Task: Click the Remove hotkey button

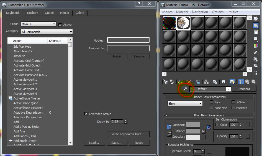Action: click(139, 56)
